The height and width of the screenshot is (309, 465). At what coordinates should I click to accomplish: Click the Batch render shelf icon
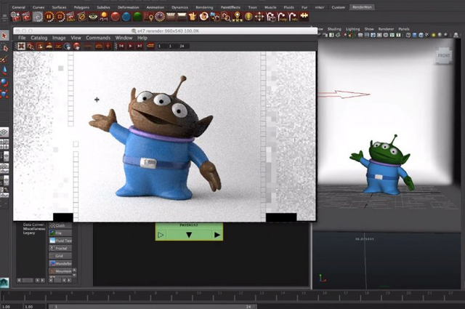(x=70, y=17)
